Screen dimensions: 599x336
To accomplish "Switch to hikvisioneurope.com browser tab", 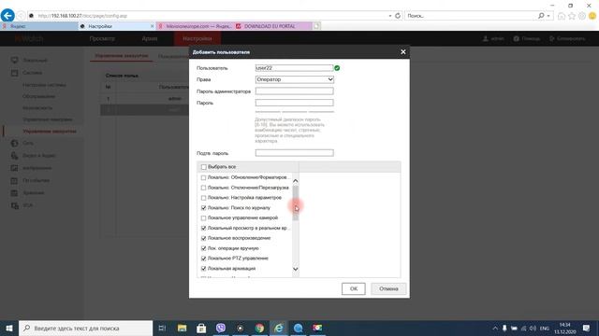I will point(195,26).
